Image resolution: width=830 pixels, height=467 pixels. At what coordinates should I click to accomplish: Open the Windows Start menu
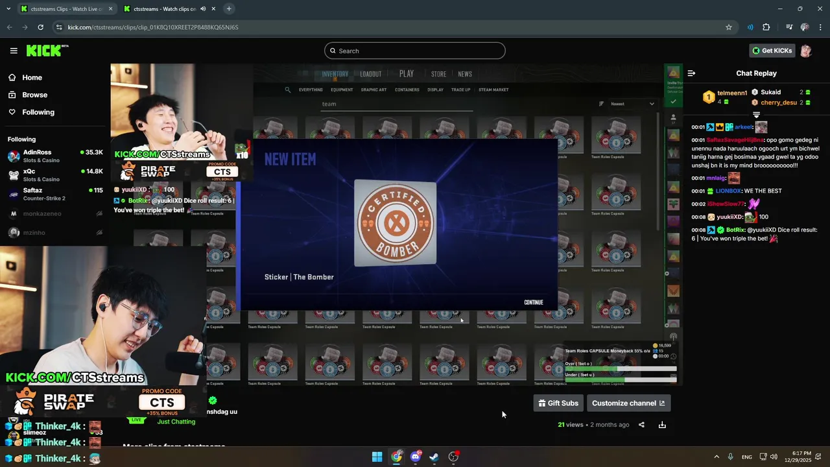point(377,457)
